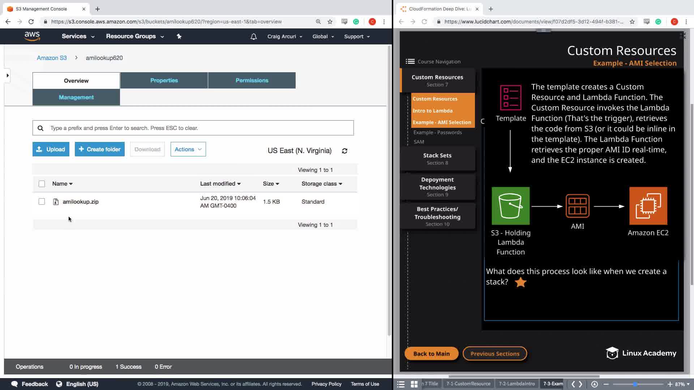Open the notifications bell icon
This screenshot has width=694, height=390.
(253, 36)
